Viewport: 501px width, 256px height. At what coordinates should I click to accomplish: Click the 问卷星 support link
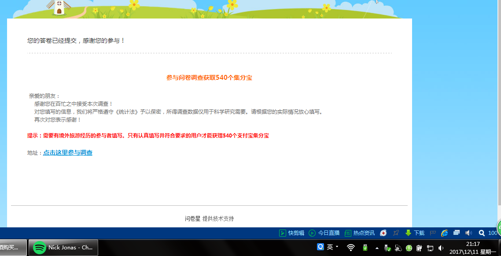pyautogui.click(x=192, y=219)
